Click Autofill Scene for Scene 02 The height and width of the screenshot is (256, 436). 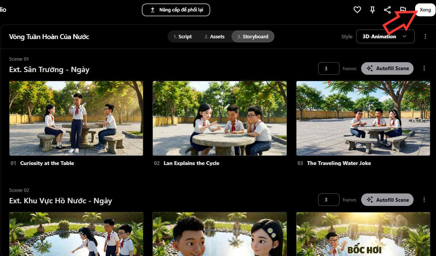[x=387, y=200]
